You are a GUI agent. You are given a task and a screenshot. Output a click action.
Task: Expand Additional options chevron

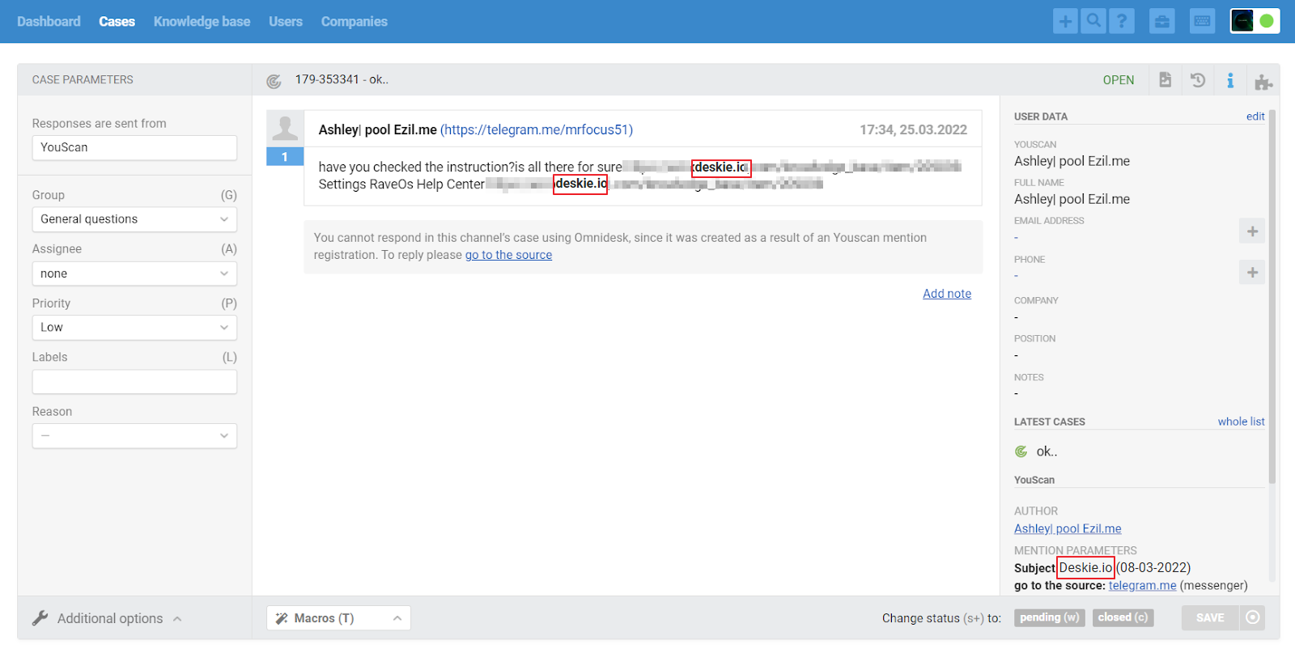(x=177, y=619)
